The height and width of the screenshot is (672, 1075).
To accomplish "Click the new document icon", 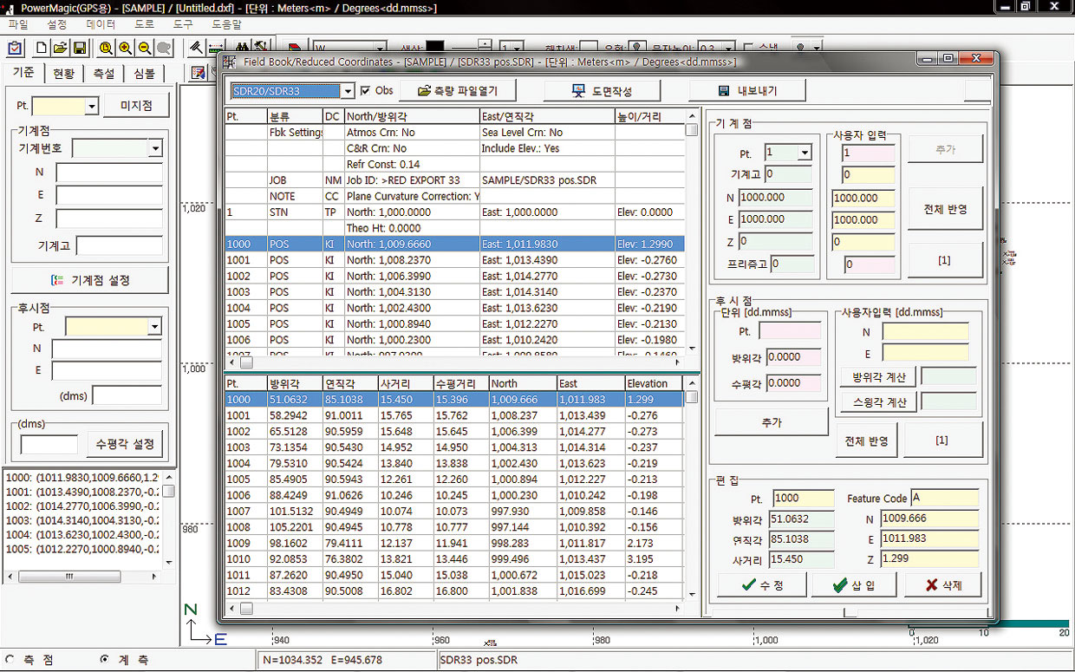I will (x=42, y=49).
